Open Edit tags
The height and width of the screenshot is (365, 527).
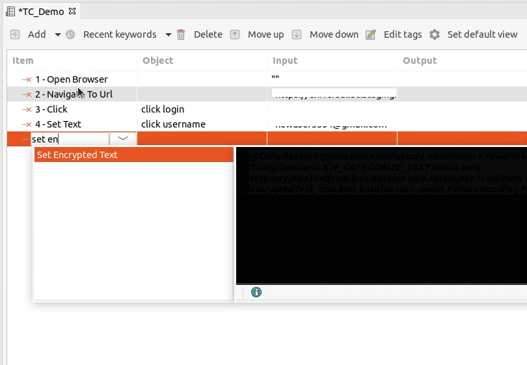coord(403,34)
